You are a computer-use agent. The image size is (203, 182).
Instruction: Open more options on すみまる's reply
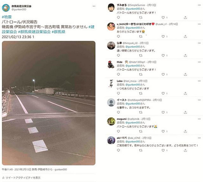199,5
